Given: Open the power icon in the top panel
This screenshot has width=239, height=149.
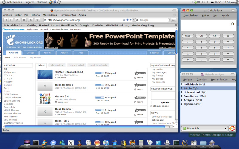Looking at the screenshot, I should pos(237,2).
